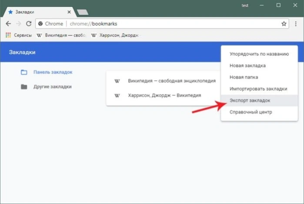Click the Харрисон, Джордж — Википедия bookmark row
Image resolution: width=304 pixels, height=204 pixels.
tap(164, 95)
